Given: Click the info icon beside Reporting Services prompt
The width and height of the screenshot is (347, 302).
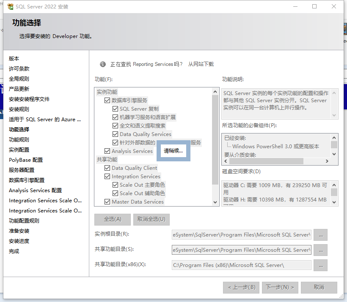Looking at the screenshot, I should coord(103,64).
